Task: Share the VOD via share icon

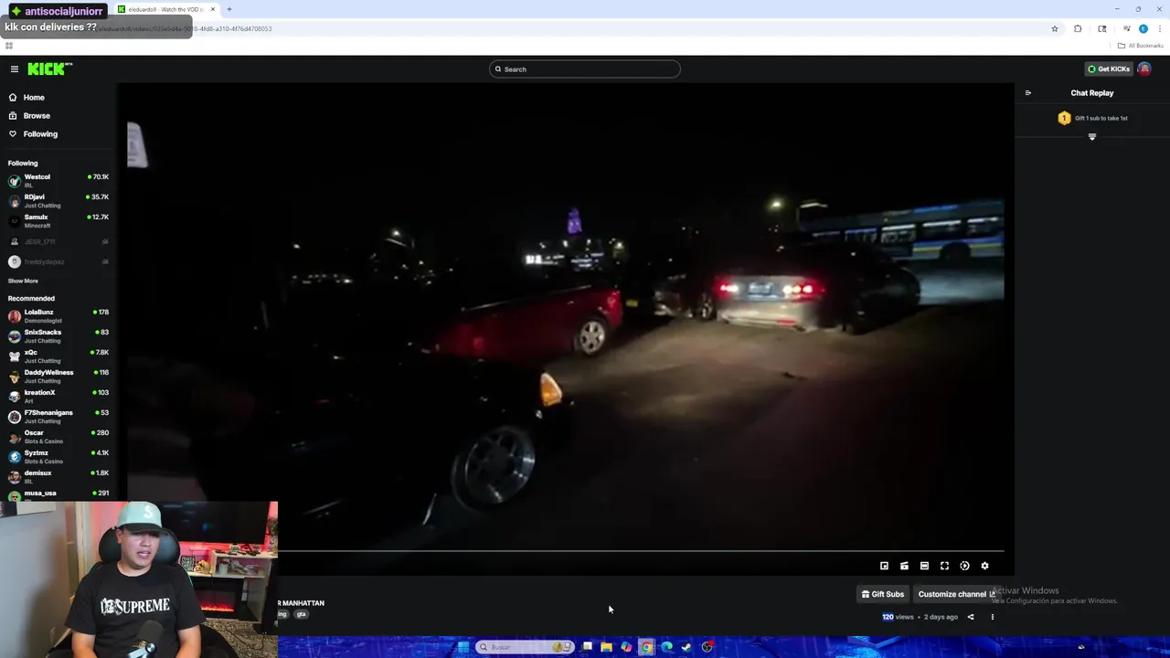Action: coord(971,617)
